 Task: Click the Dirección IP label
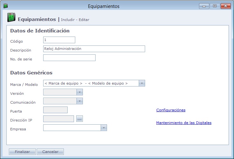tap(21, 120)
